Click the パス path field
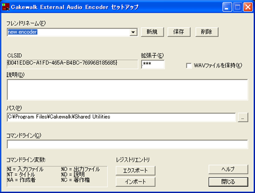Viewport: 255px width, 193px height. (121, 117)
